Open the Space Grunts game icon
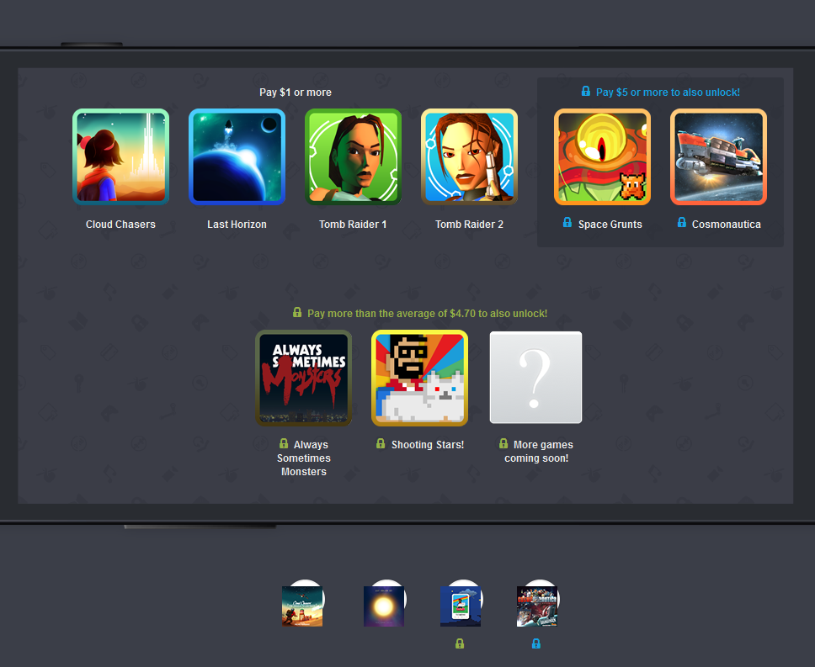This screenshot has height=667, width=815. [603, 156]
